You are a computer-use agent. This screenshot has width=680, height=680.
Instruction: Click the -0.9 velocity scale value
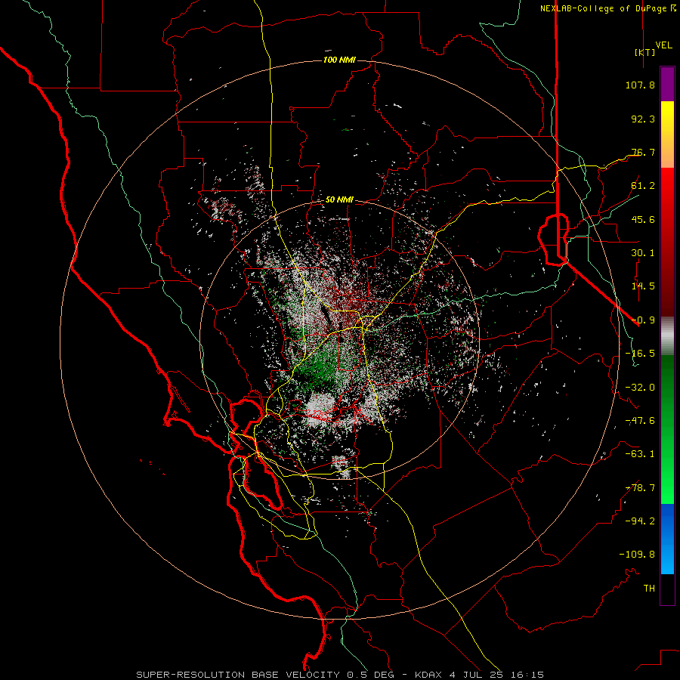click(643, 320)
